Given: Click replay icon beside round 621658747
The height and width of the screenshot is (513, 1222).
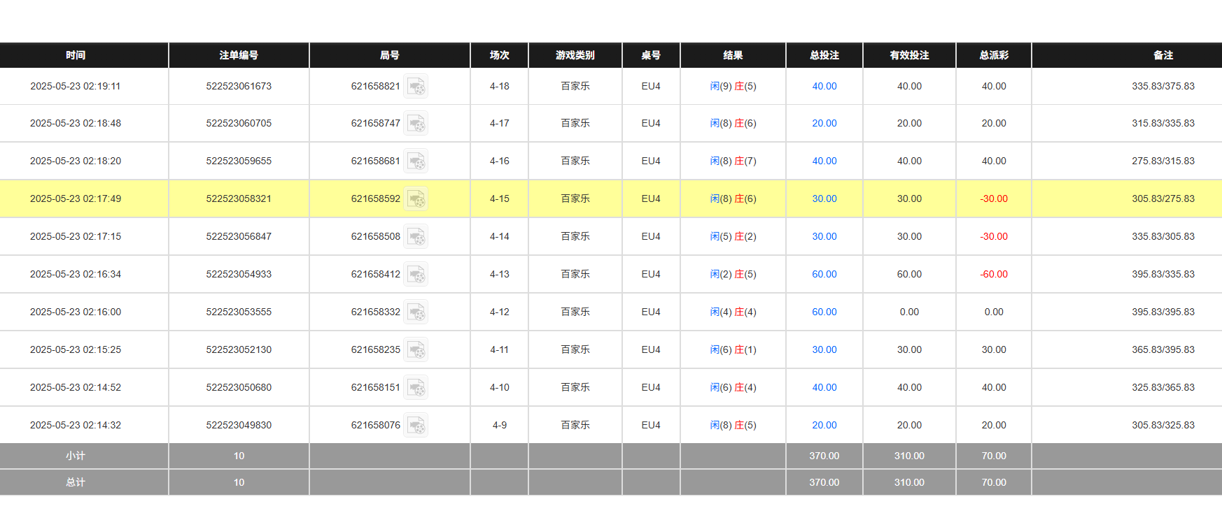Looking at the screenshot, I should pyautogui.click(x=416, y=124).
